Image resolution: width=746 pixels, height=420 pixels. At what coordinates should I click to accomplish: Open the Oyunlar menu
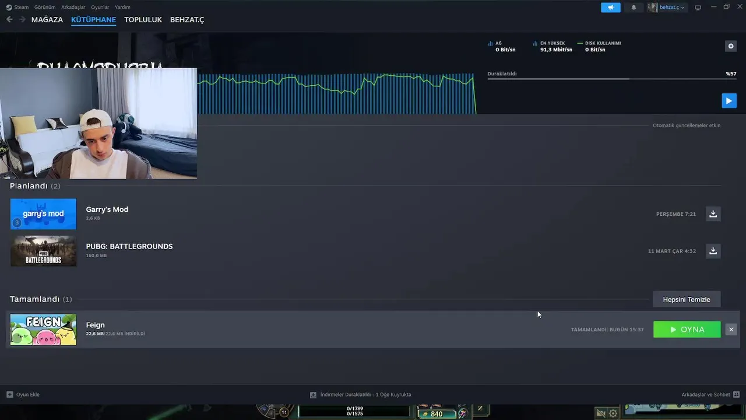tap(100, 8)
